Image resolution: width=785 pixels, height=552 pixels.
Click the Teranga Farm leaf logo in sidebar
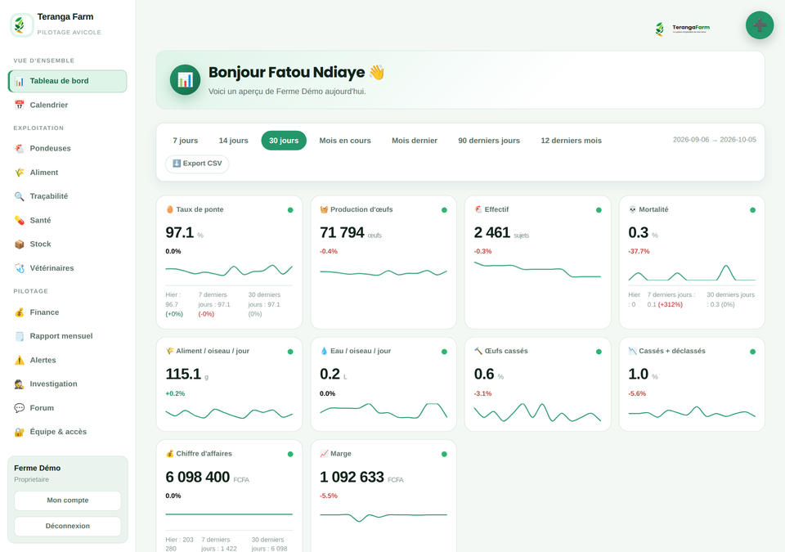[21, 25]
